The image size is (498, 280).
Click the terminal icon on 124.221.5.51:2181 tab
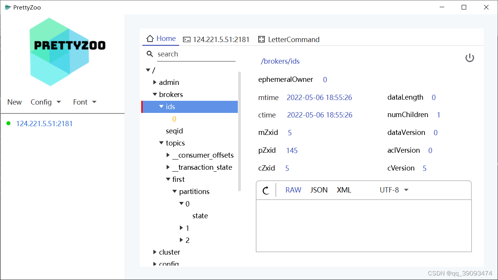(187, 39)
